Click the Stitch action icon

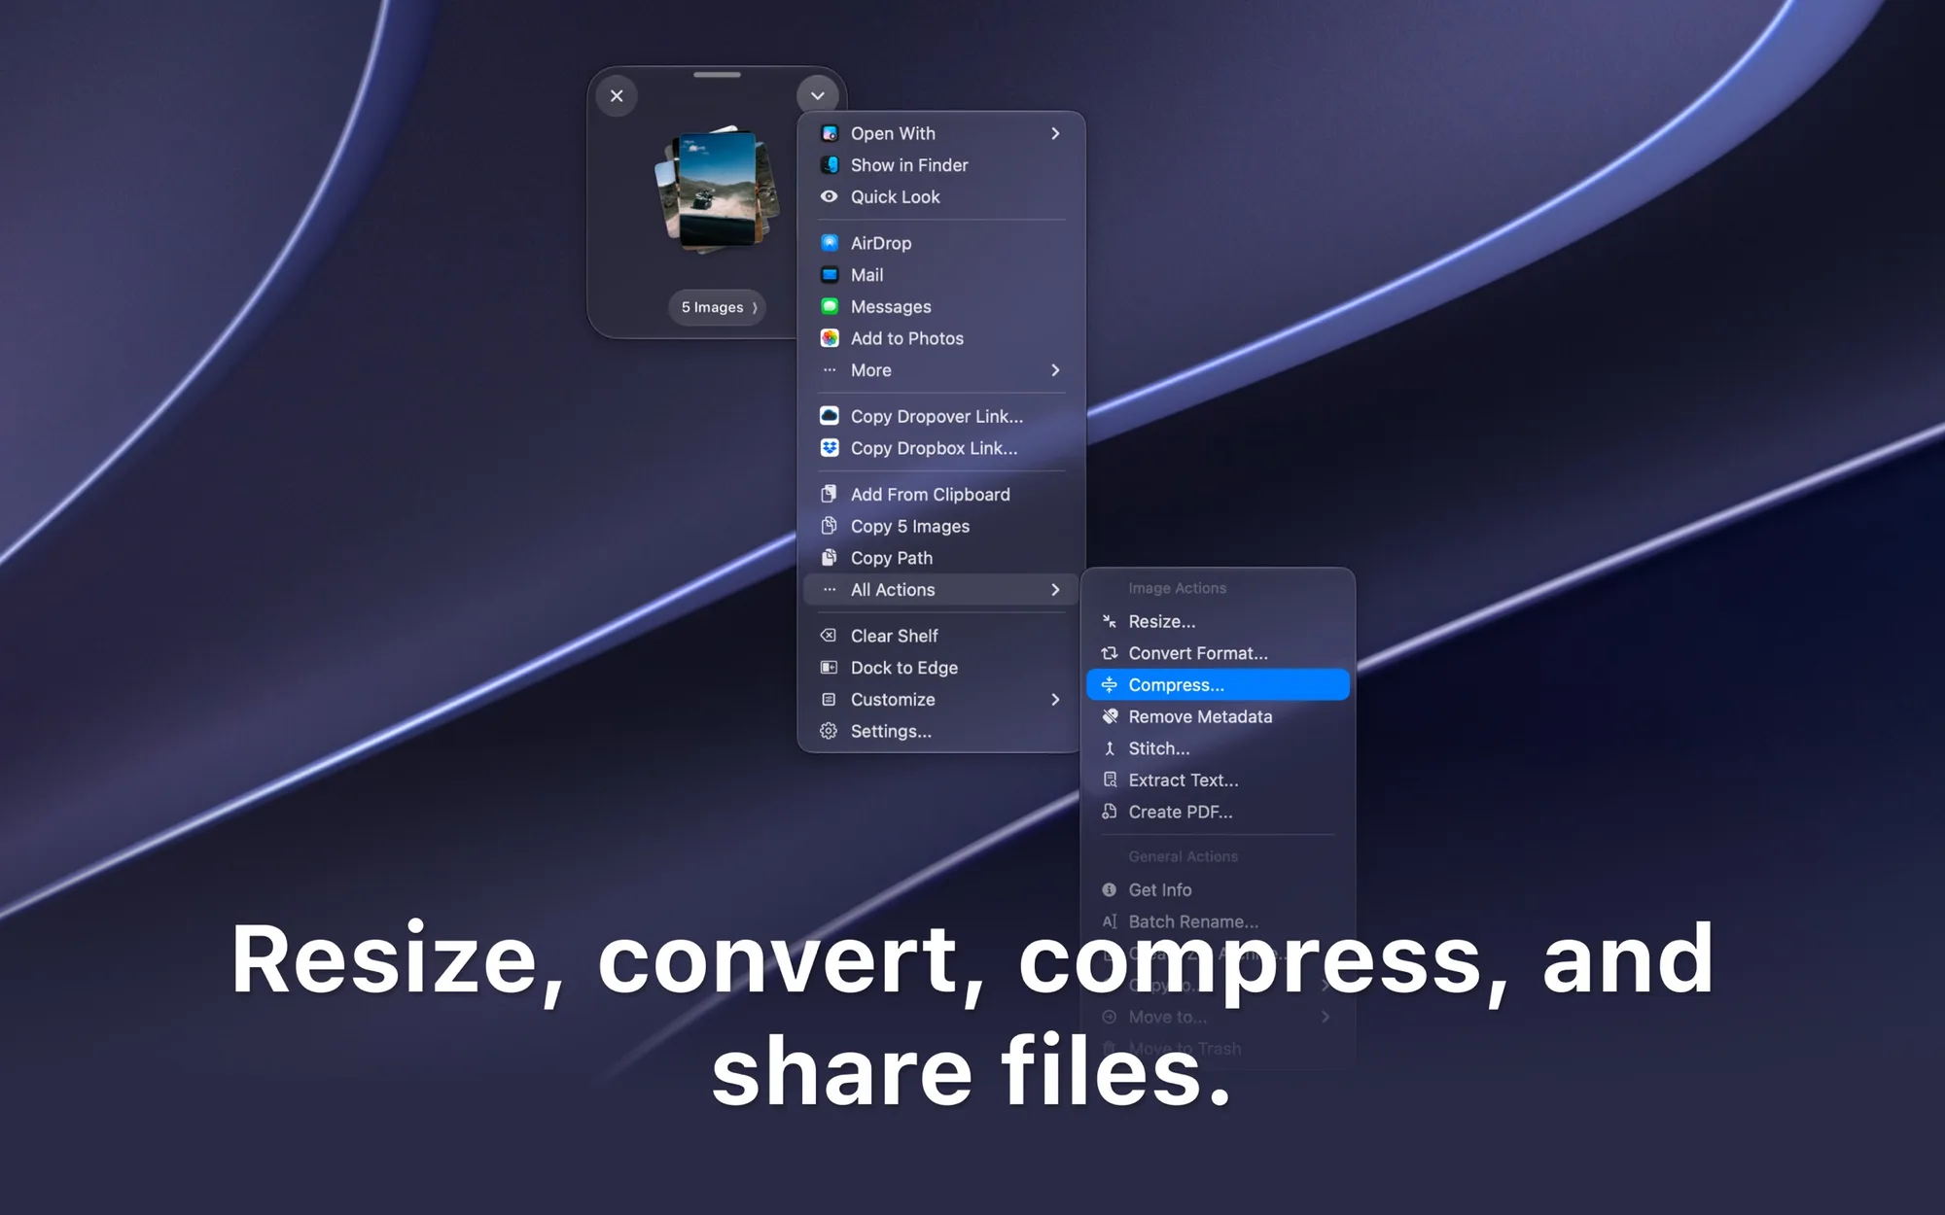tap(1109, 748)
